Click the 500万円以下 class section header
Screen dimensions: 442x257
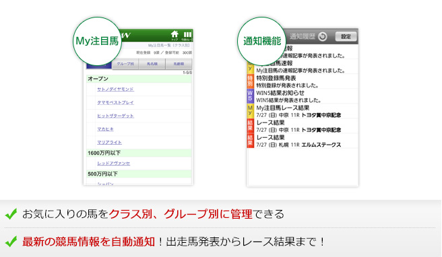point(139,174)
